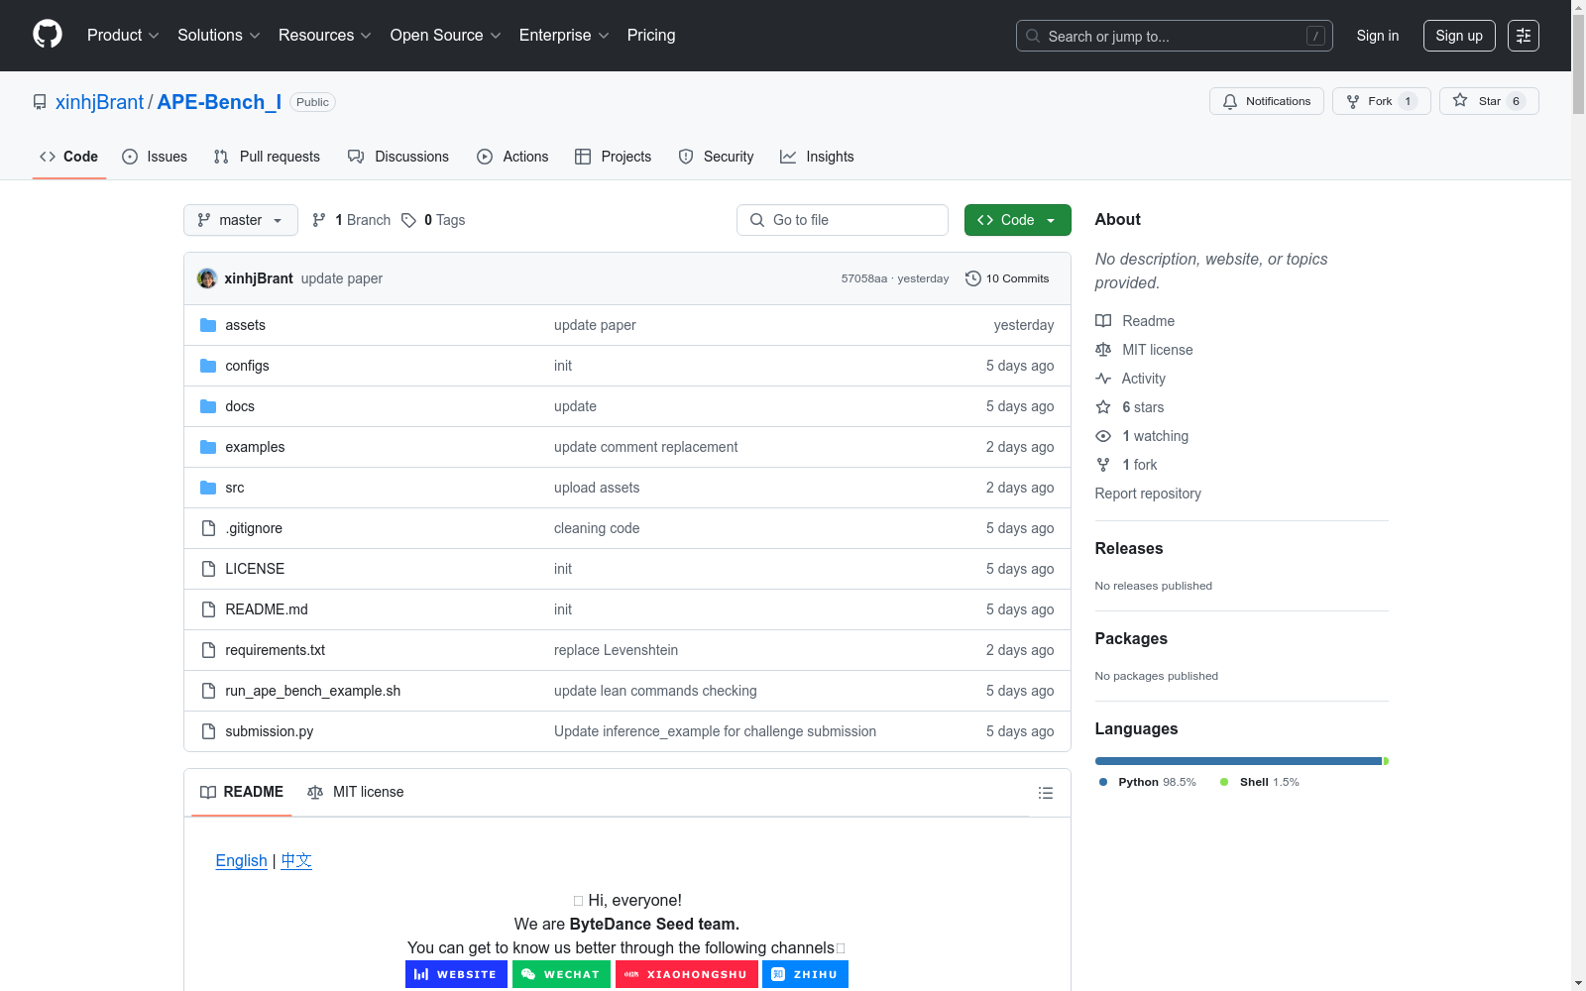Click the requirements.txt file icon

click(x=208, y=650)
